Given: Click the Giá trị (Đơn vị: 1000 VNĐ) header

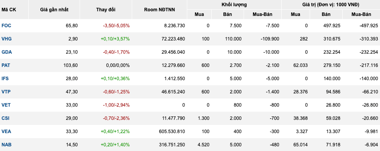Looking at the screenshot, I should click(x=331, y=5).
